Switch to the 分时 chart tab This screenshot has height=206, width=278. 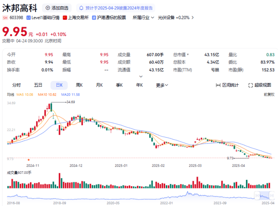[x=16, y=85]
